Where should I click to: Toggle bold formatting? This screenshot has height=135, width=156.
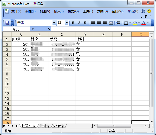73,23
